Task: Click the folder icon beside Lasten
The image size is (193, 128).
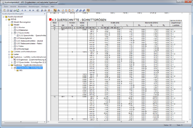Action: point(12,54)
